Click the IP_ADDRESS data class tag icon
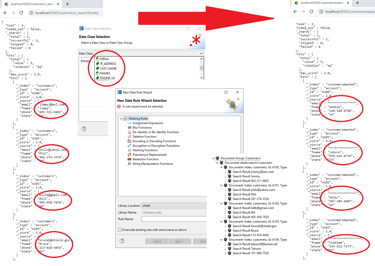The image size is (375, 266). 98,64
